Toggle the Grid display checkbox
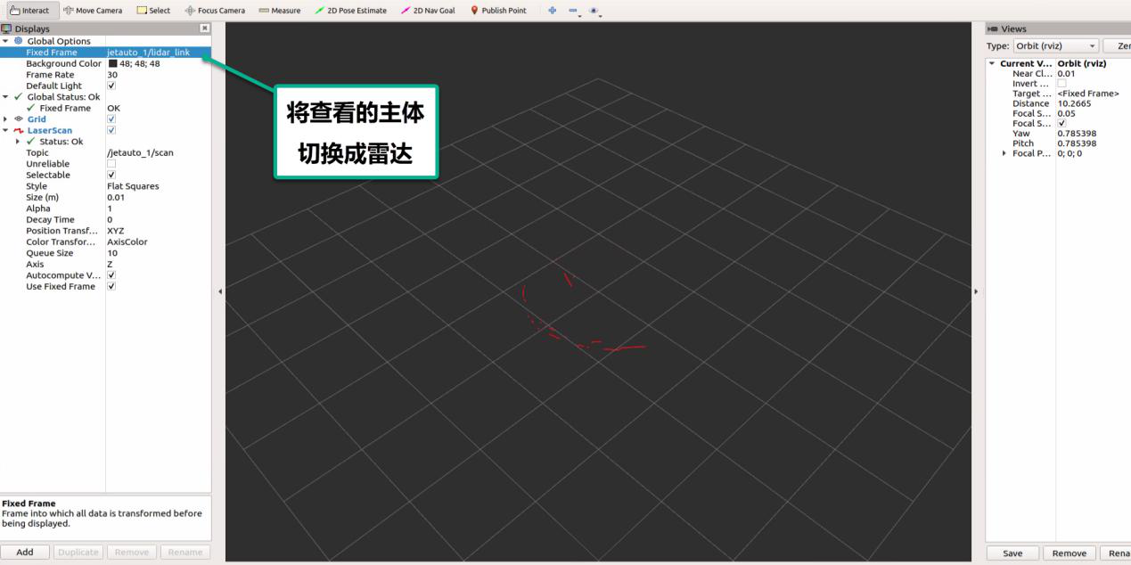The width and height of the screenshot is (1131, 565). tap(111, 119)
